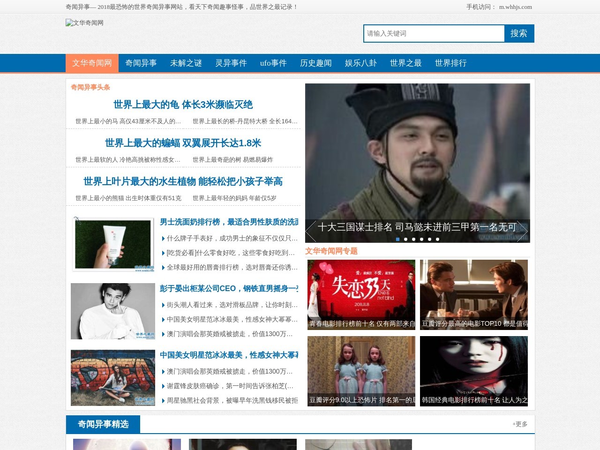Click the 文华奇闻网 logo image
The width and height of the screenshot is (600, 450).
tap(85, 22)
